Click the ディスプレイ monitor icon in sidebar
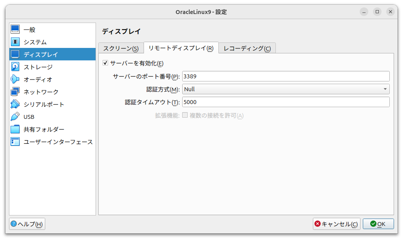 tap(15, 54)
